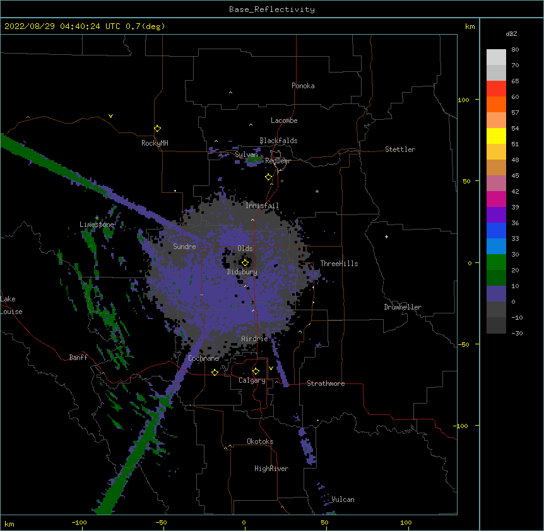Pick the pink 45–42 dBZ legend swatch
Image resolution: width=544 pixels, height=531 pixels.
pos(496,184)
